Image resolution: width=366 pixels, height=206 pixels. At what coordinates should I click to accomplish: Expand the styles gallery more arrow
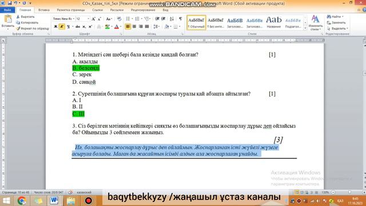305,28
